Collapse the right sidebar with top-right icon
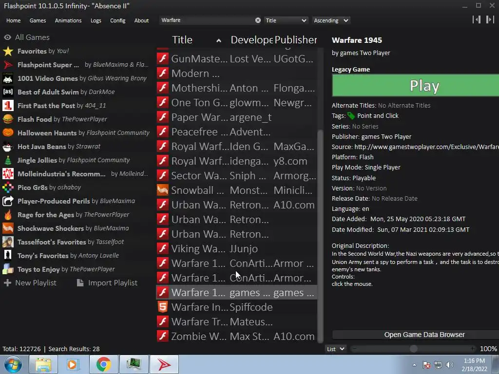The width and height of the screenshot is (499, 374). click(490, 19)
